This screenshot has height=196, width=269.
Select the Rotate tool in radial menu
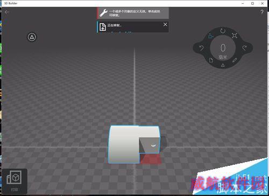(x=223, y=31)
